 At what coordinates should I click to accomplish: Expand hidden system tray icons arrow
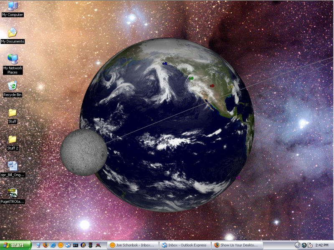[x=297, y=245]
